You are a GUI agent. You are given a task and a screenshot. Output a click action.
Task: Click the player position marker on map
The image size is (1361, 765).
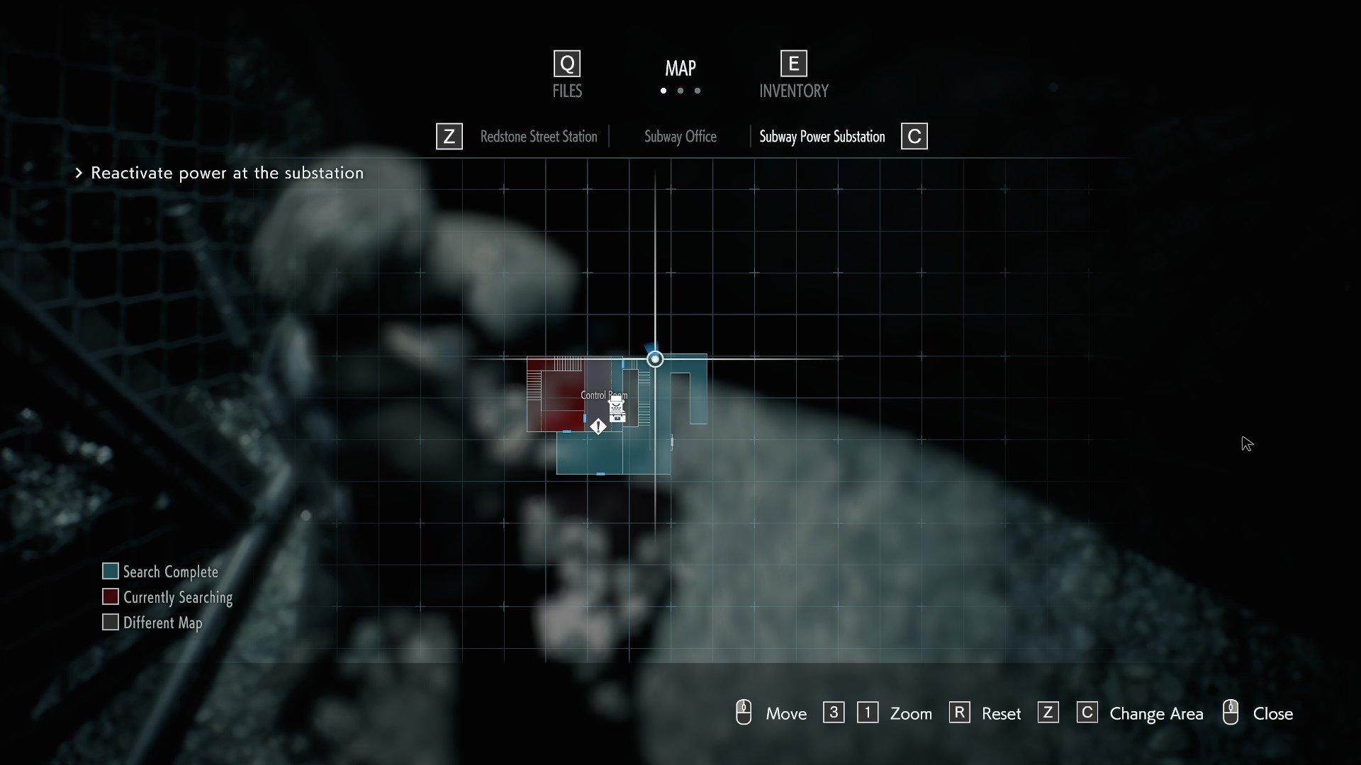654,360
